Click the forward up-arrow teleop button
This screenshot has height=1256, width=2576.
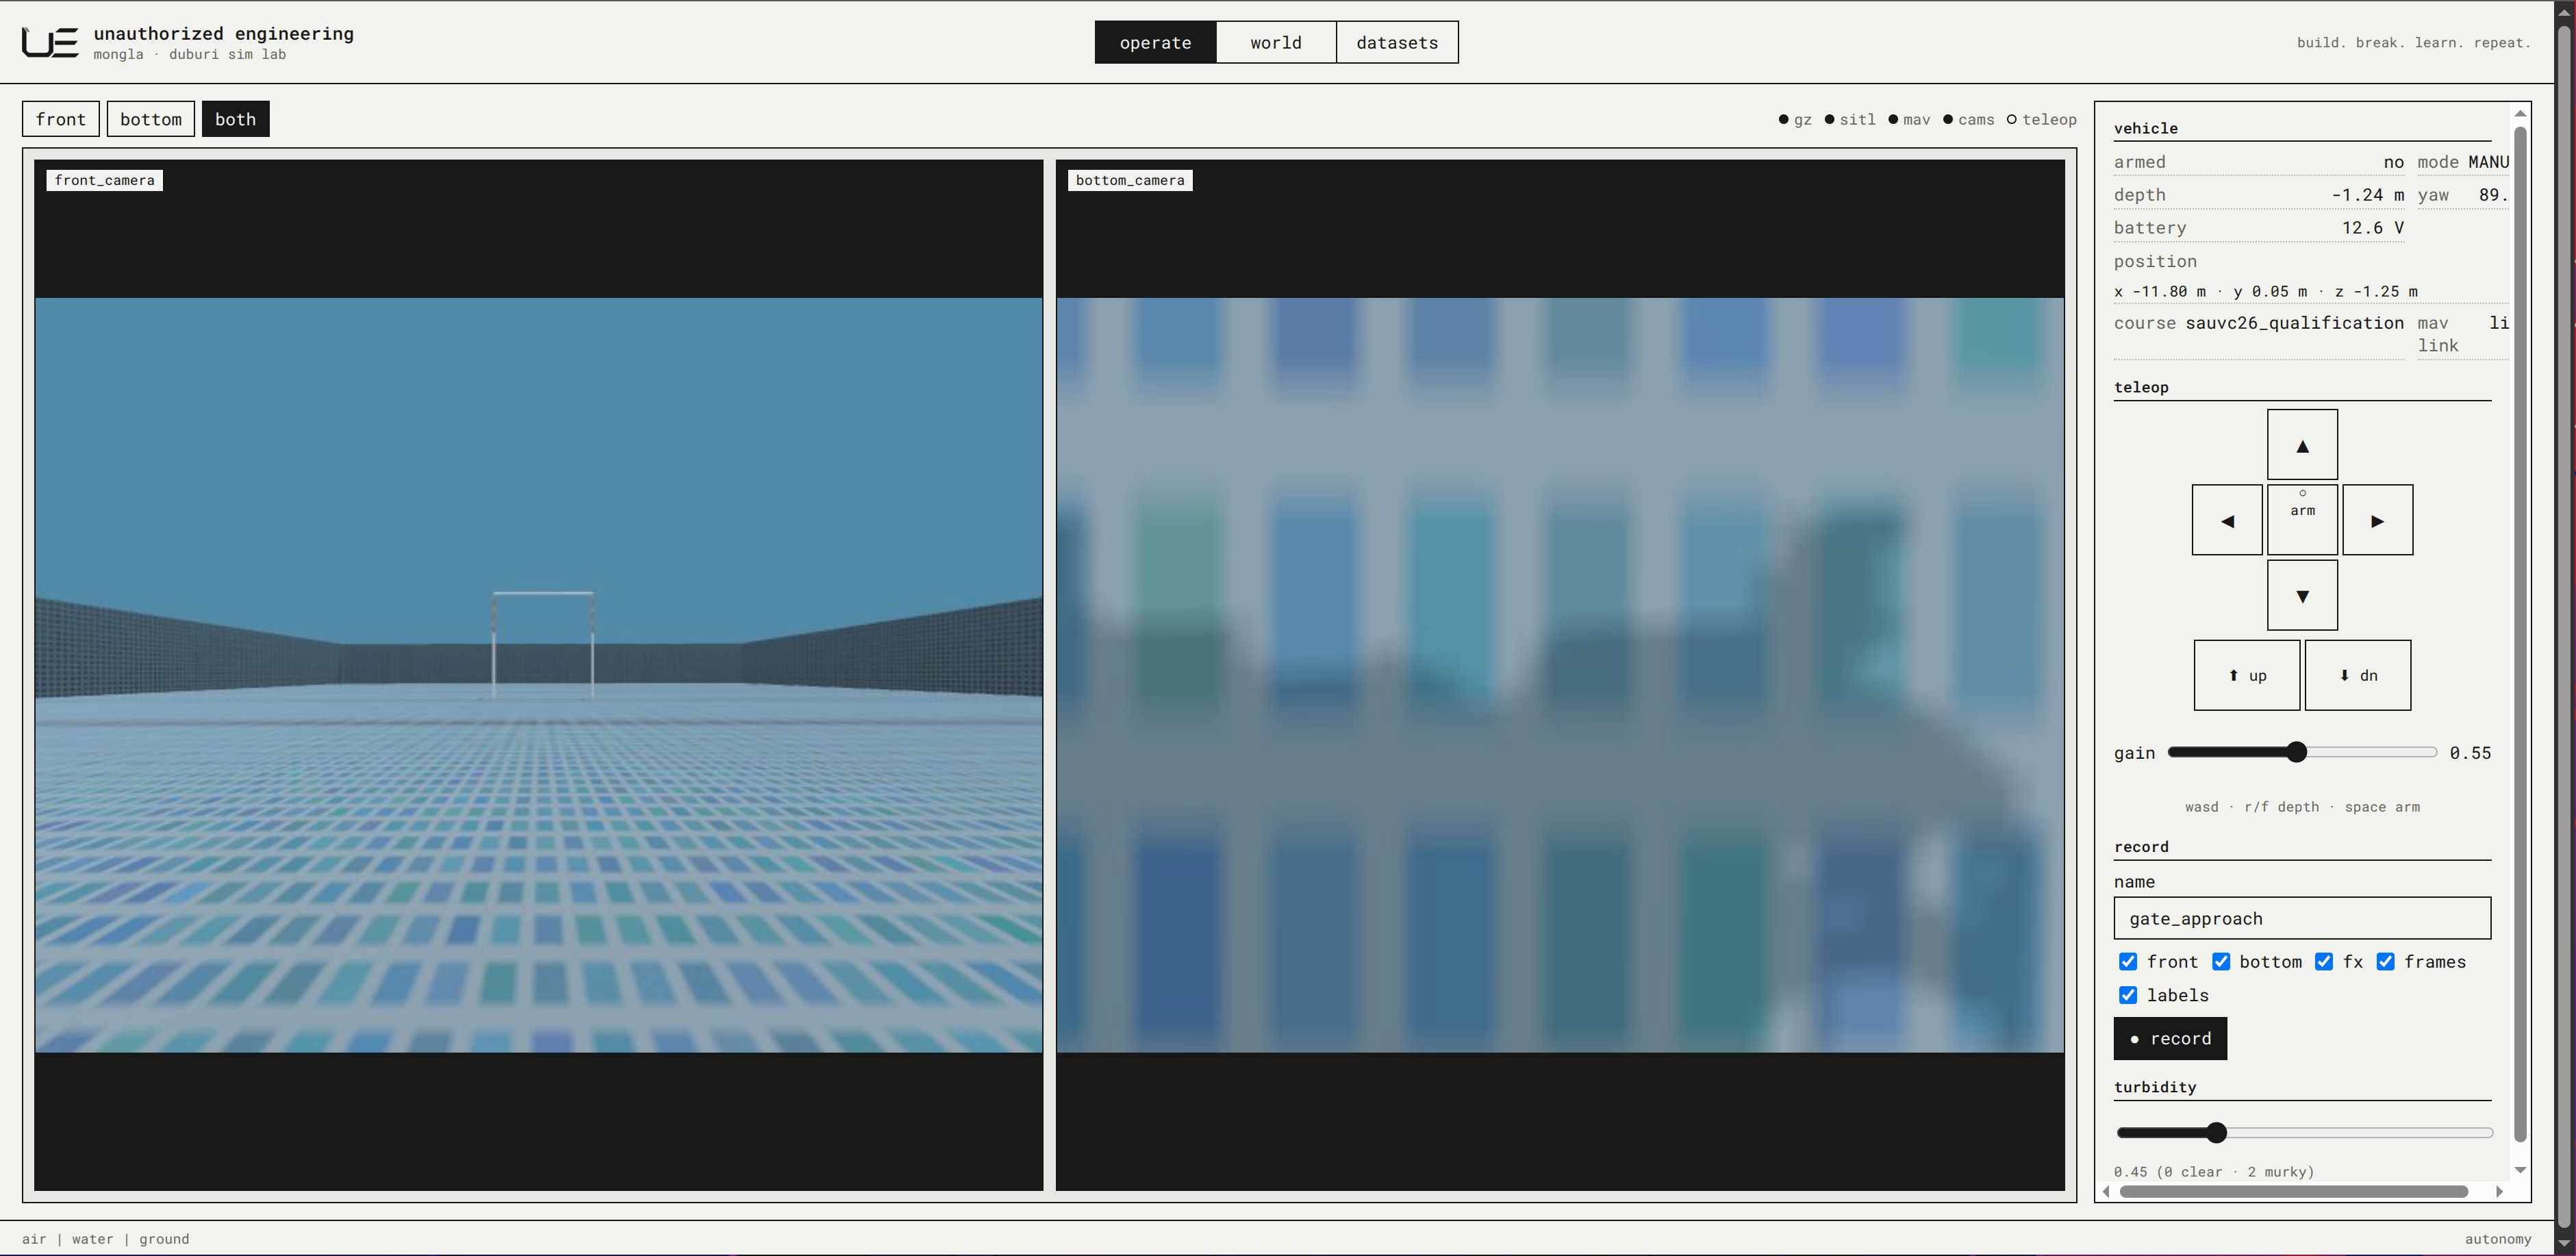pos(2302,445)
